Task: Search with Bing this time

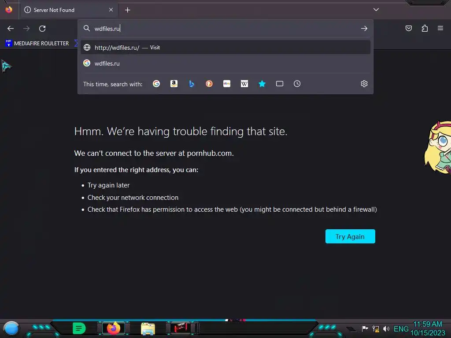Action: (x=192, y=84)
